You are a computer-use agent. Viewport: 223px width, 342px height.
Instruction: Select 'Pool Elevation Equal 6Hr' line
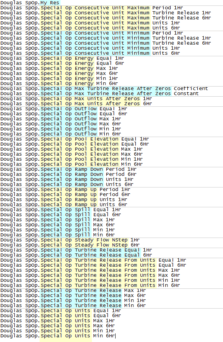[74, 144]
